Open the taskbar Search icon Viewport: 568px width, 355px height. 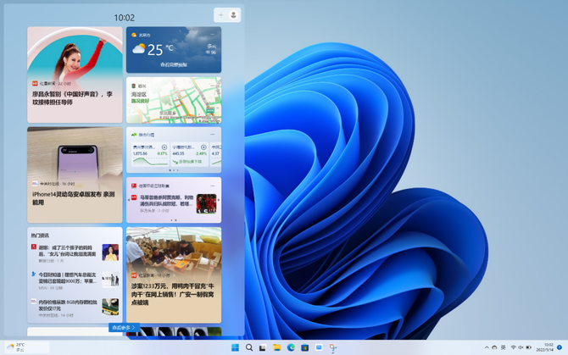coord(249,347)
